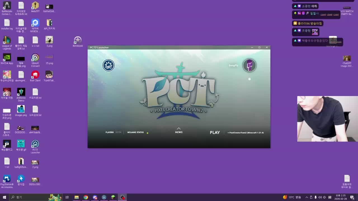Screen dimensions: 358x201
Task: Click the SongFly account avatar
Action: 249,65
